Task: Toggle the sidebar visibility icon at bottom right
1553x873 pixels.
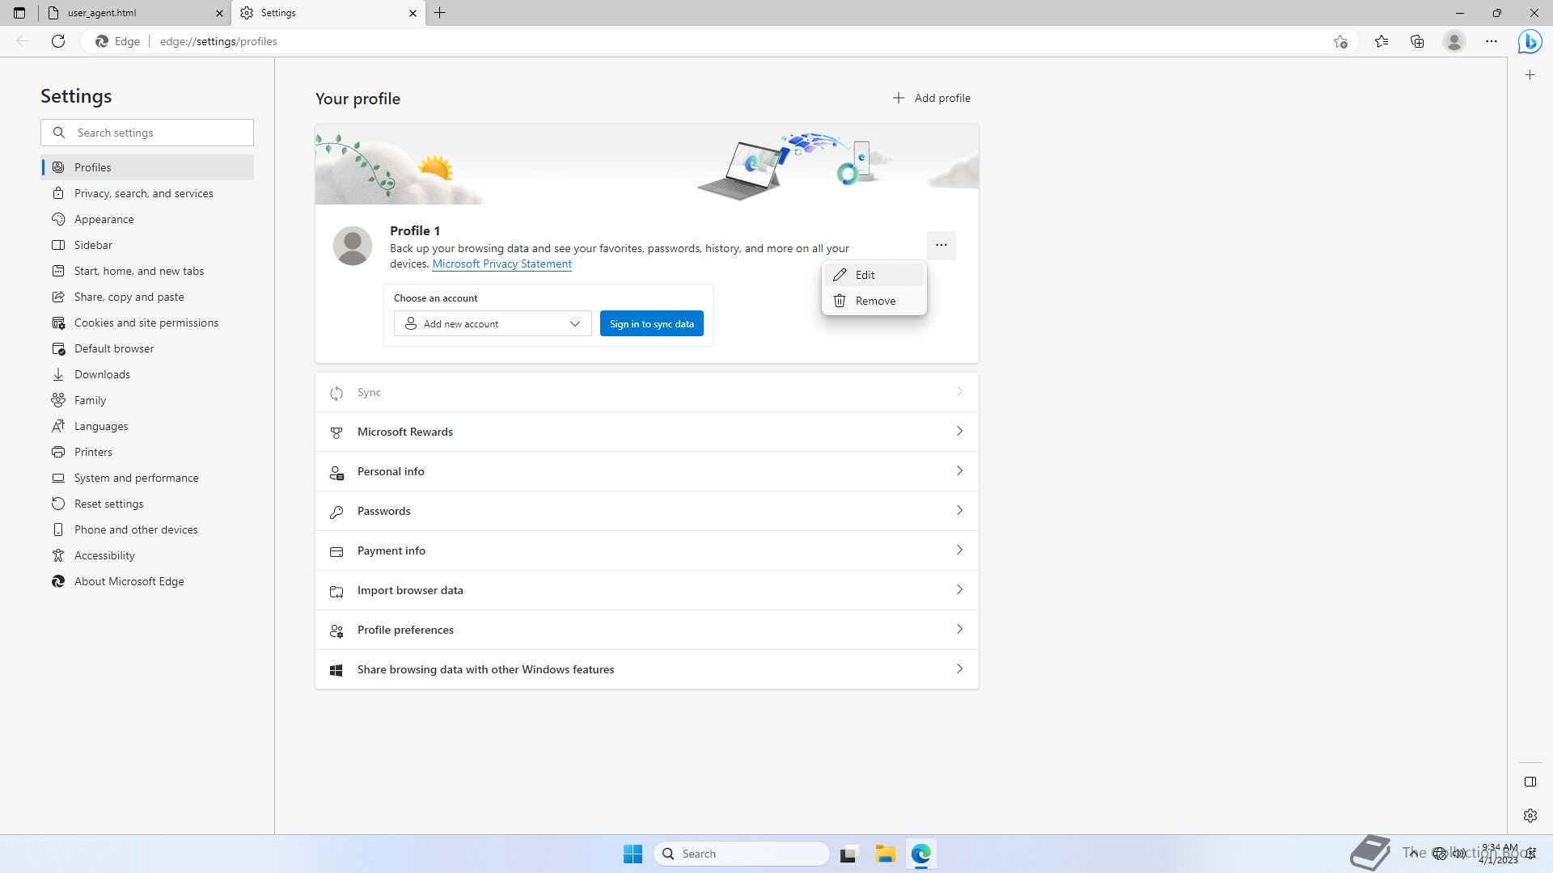Action: [1530, 782]
